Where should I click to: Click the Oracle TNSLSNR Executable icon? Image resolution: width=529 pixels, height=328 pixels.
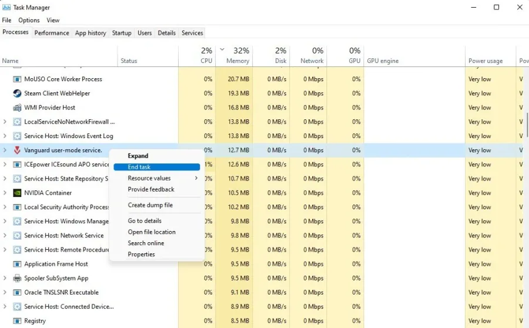(17, 292)
